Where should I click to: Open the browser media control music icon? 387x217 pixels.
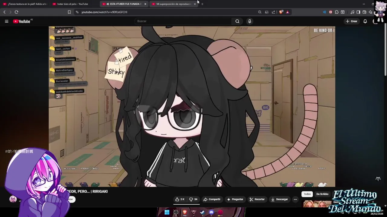coord(352,12)
